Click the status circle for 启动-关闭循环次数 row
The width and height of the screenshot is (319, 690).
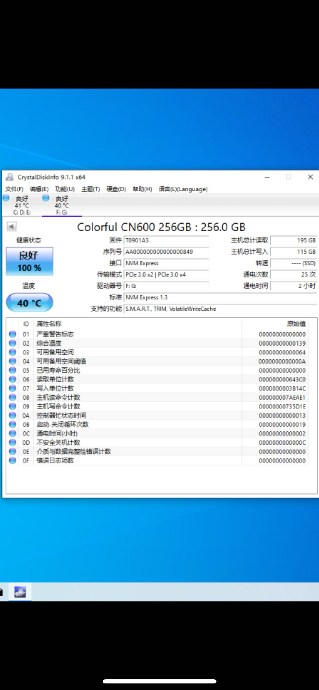click(13, 424)
